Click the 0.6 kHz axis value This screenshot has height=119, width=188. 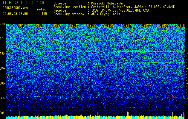(x=2, y=113)
